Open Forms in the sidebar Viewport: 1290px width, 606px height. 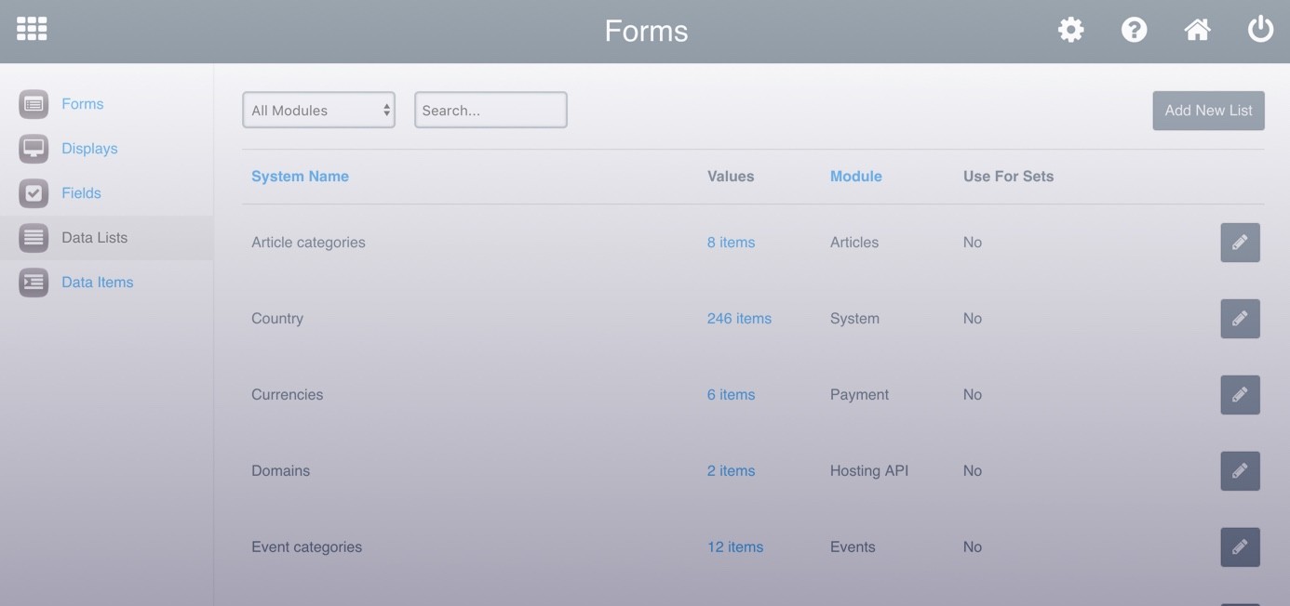82,104
